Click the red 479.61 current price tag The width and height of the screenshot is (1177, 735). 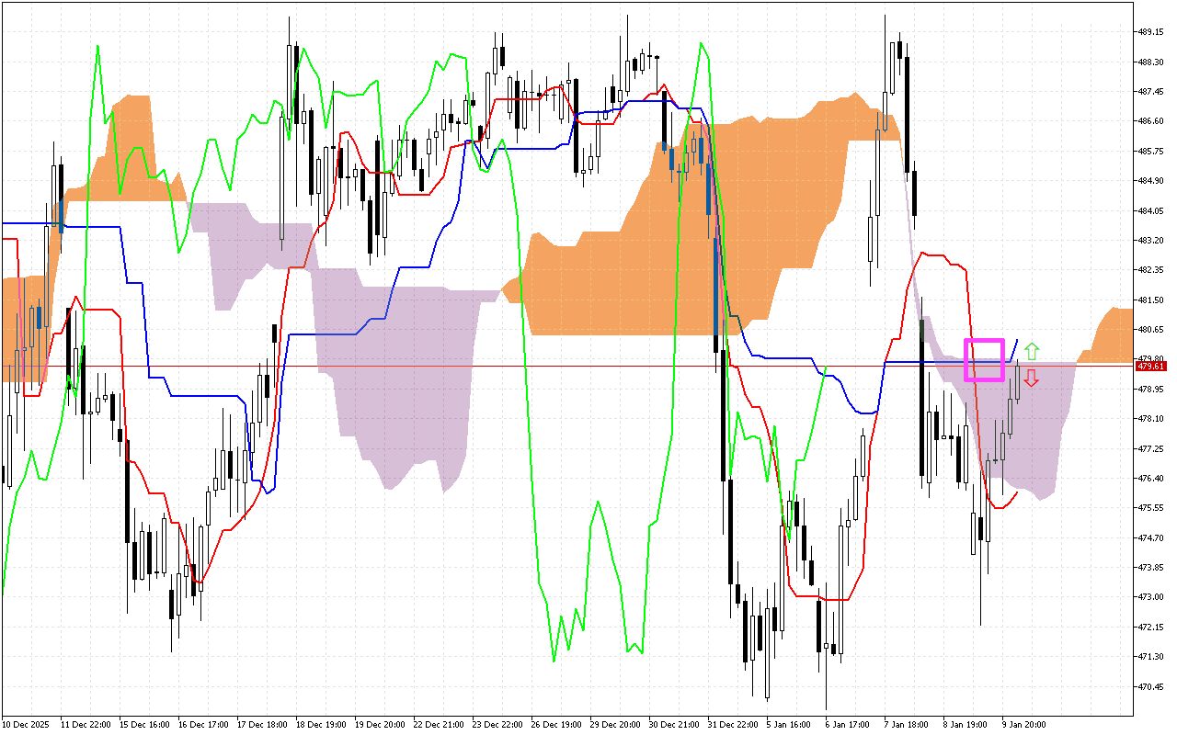[x=1151, y=365]
